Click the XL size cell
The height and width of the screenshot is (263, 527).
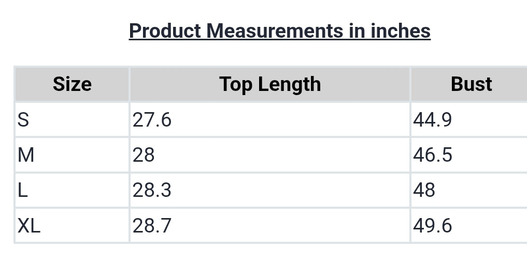(72, 225)
